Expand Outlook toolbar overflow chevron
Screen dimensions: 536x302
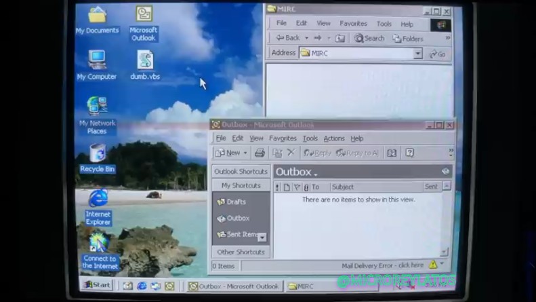(451, 153)
